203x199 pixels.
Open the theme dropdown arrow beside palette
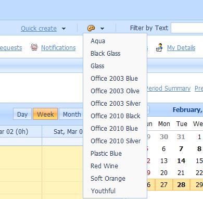tap(102, 29)
